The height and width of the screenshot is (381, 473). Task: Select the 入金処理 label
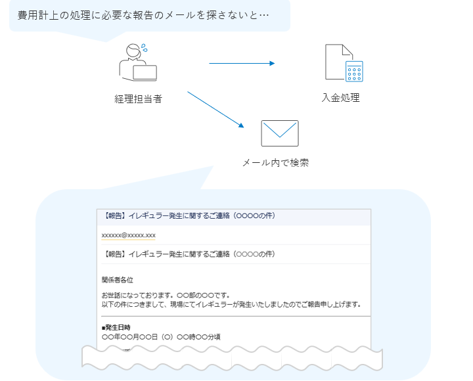[x=340, y=98]
